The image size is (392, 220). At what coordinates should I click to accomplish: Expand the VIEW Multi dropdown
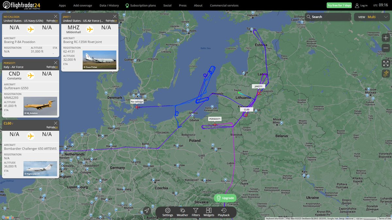pyautogui.click(x=371, y=17)
